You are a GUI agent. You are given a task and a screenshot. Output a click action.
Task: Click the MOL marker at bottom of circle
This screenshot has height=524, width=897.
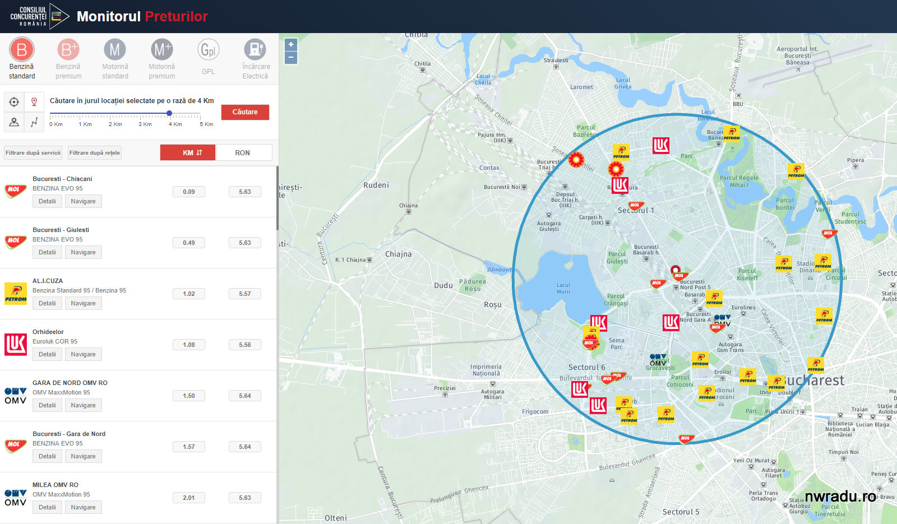[x=686, y=438]
